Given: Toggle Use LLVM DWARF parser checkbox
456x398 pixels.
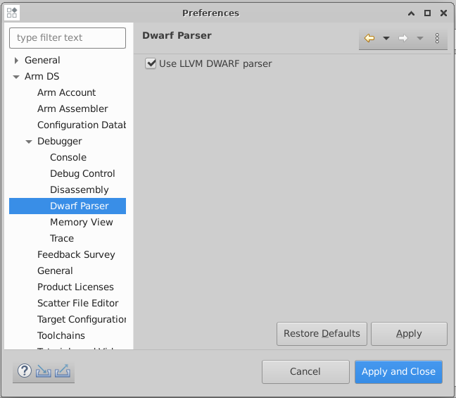Looking at the screenshot, I should point(150,63).
